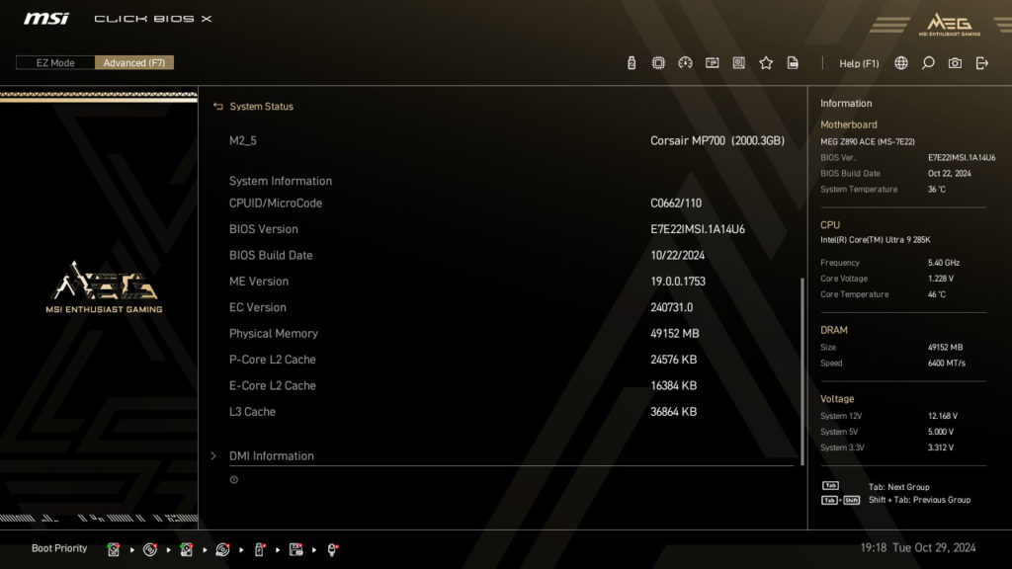Switch to Advanced (F7) mode
Viewport: 1012px width, 569px height.
click(x=134, y=62)
